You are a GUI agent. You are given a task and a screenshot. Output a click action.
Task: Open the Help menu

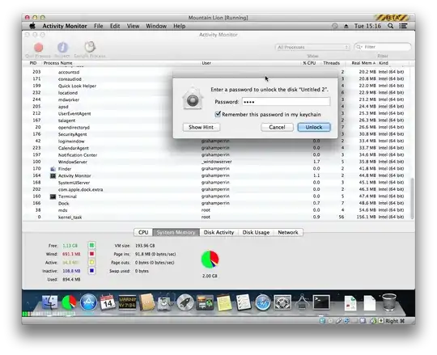(x=179, y=26)
